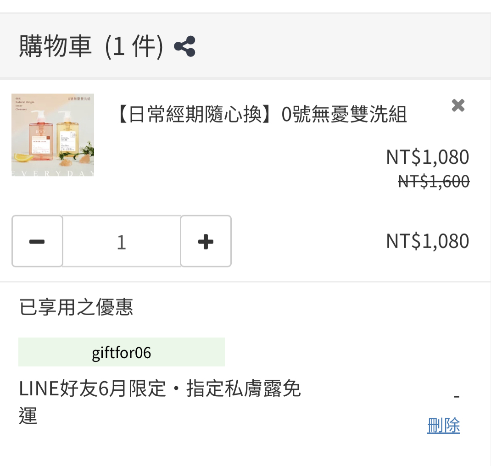The image size is (491, 466).
Task: Click the subtotal beside quantity stepper
Action: (427, 241)
